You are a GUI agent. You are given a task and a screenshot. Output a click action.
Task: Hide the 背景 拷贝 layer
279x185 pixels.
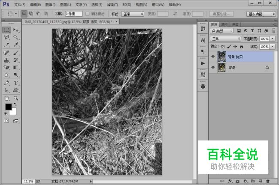[213, 57]
